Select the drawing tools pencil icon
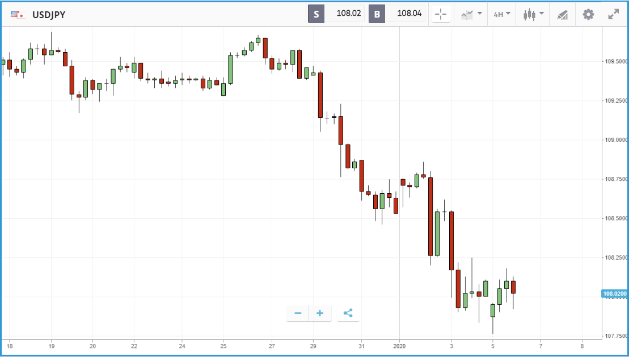The image size is (629, 357). (563, 15)
